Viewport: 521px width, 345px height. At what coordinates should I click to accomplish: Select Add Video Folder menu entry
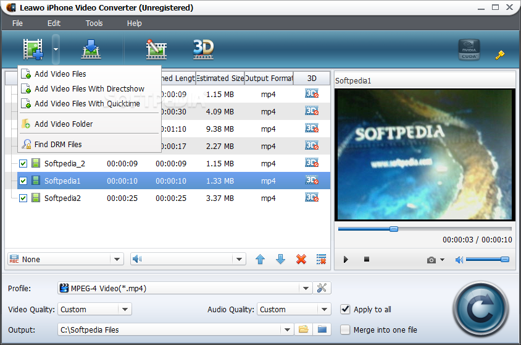click(x=89, y=124)
